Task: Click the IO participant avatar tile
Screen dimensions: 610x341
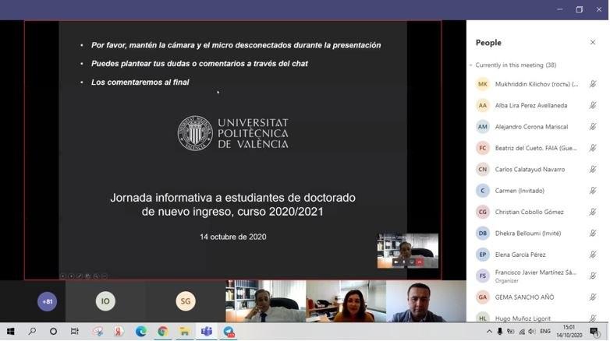Action: tap(105, 301)
